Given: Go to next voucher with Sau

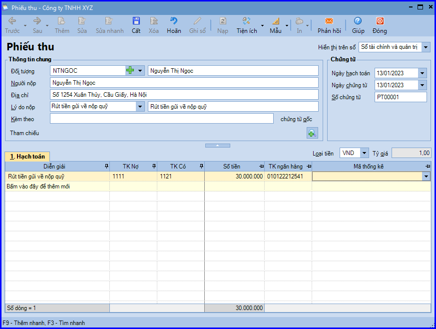Looking at the screenshot, I should (x=37, y=25).
